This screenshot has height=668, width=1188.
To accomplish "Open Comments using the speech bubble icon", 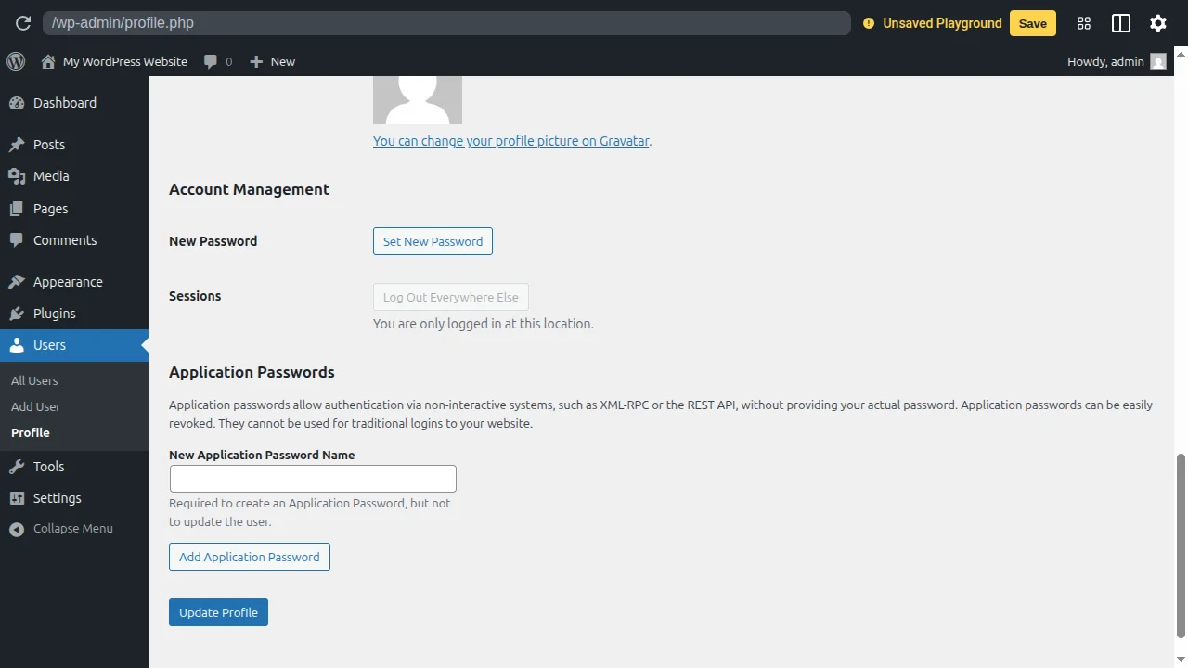I will click(17, 240).
